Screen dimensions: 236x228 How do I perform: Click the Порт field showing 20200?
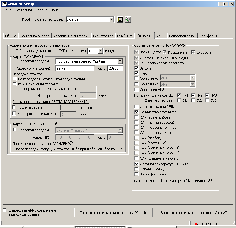[x=115, y=68]
